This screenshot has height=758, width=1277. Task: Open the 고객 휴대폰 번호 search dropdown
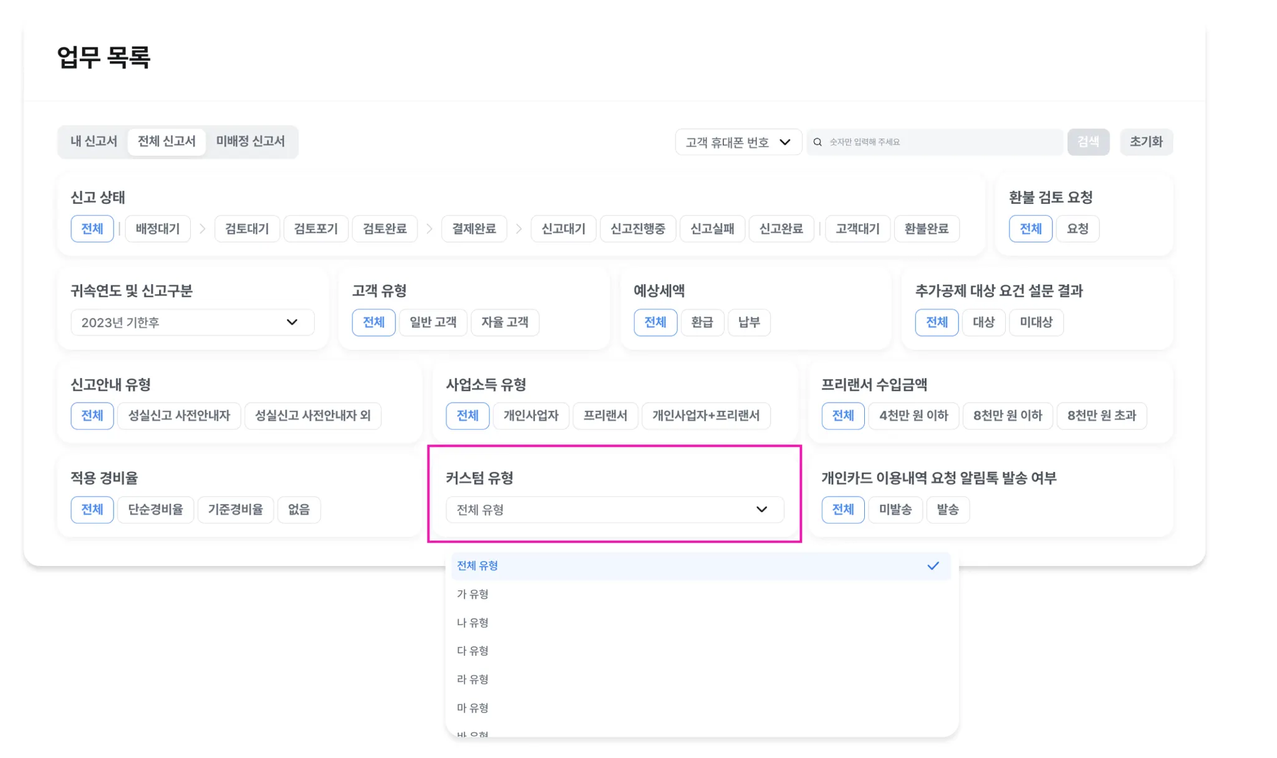click(738, 142)
